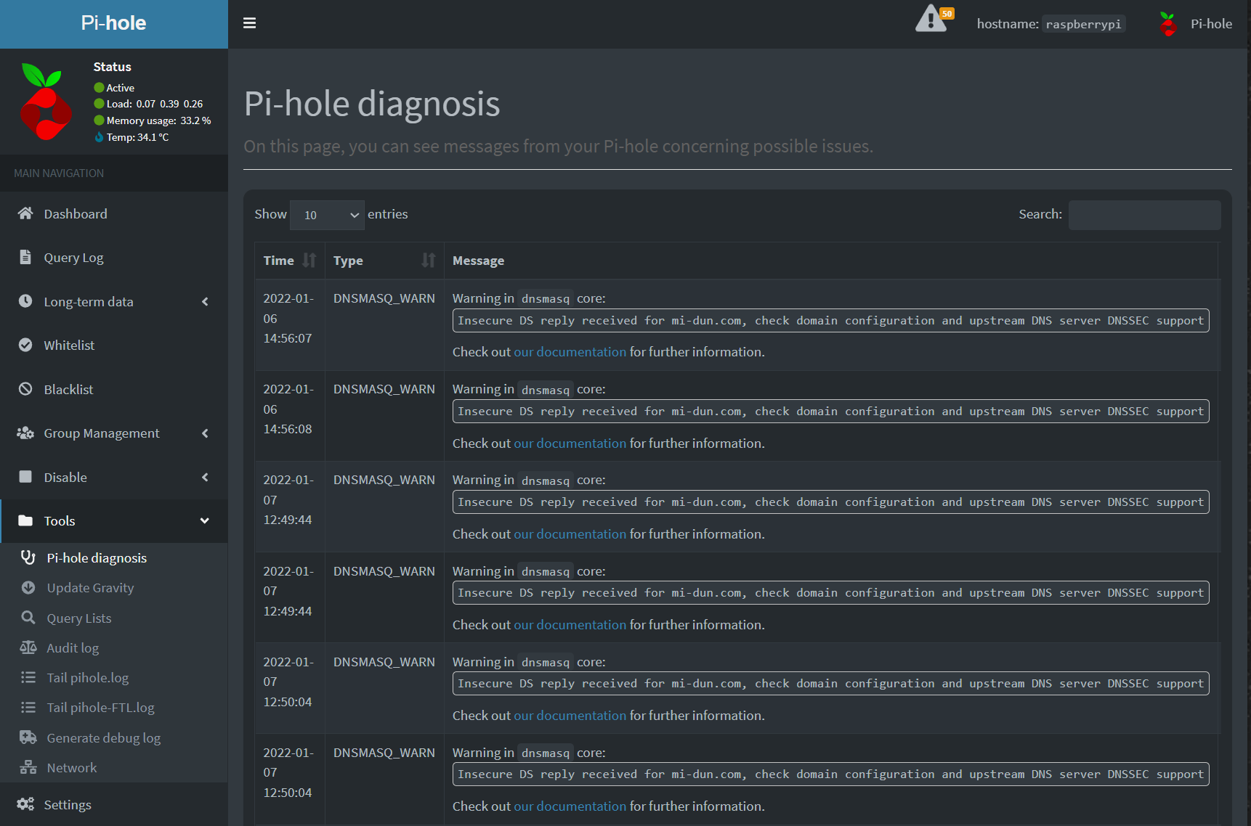Click the Load: 0.07 0.39 0.26 text

155,104
